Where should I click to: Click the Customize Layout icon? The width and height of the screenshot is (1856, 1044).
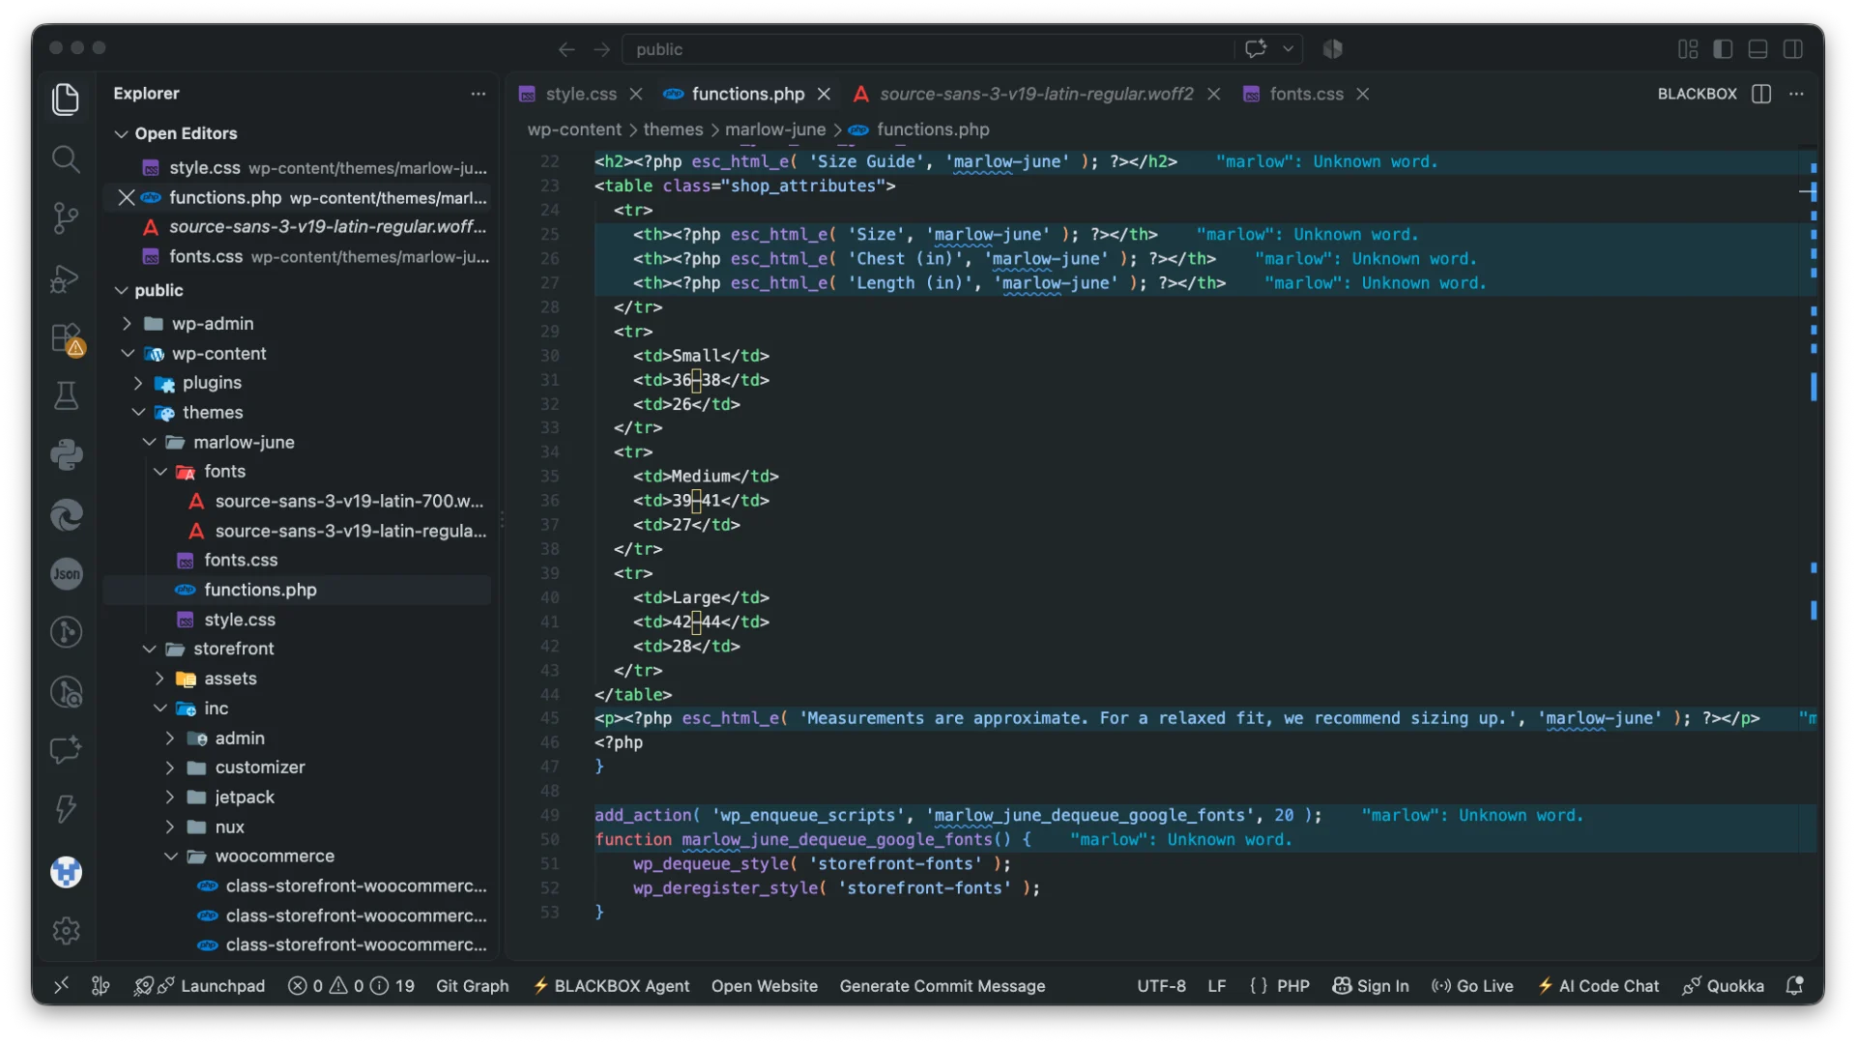[x=1688, y=49]
